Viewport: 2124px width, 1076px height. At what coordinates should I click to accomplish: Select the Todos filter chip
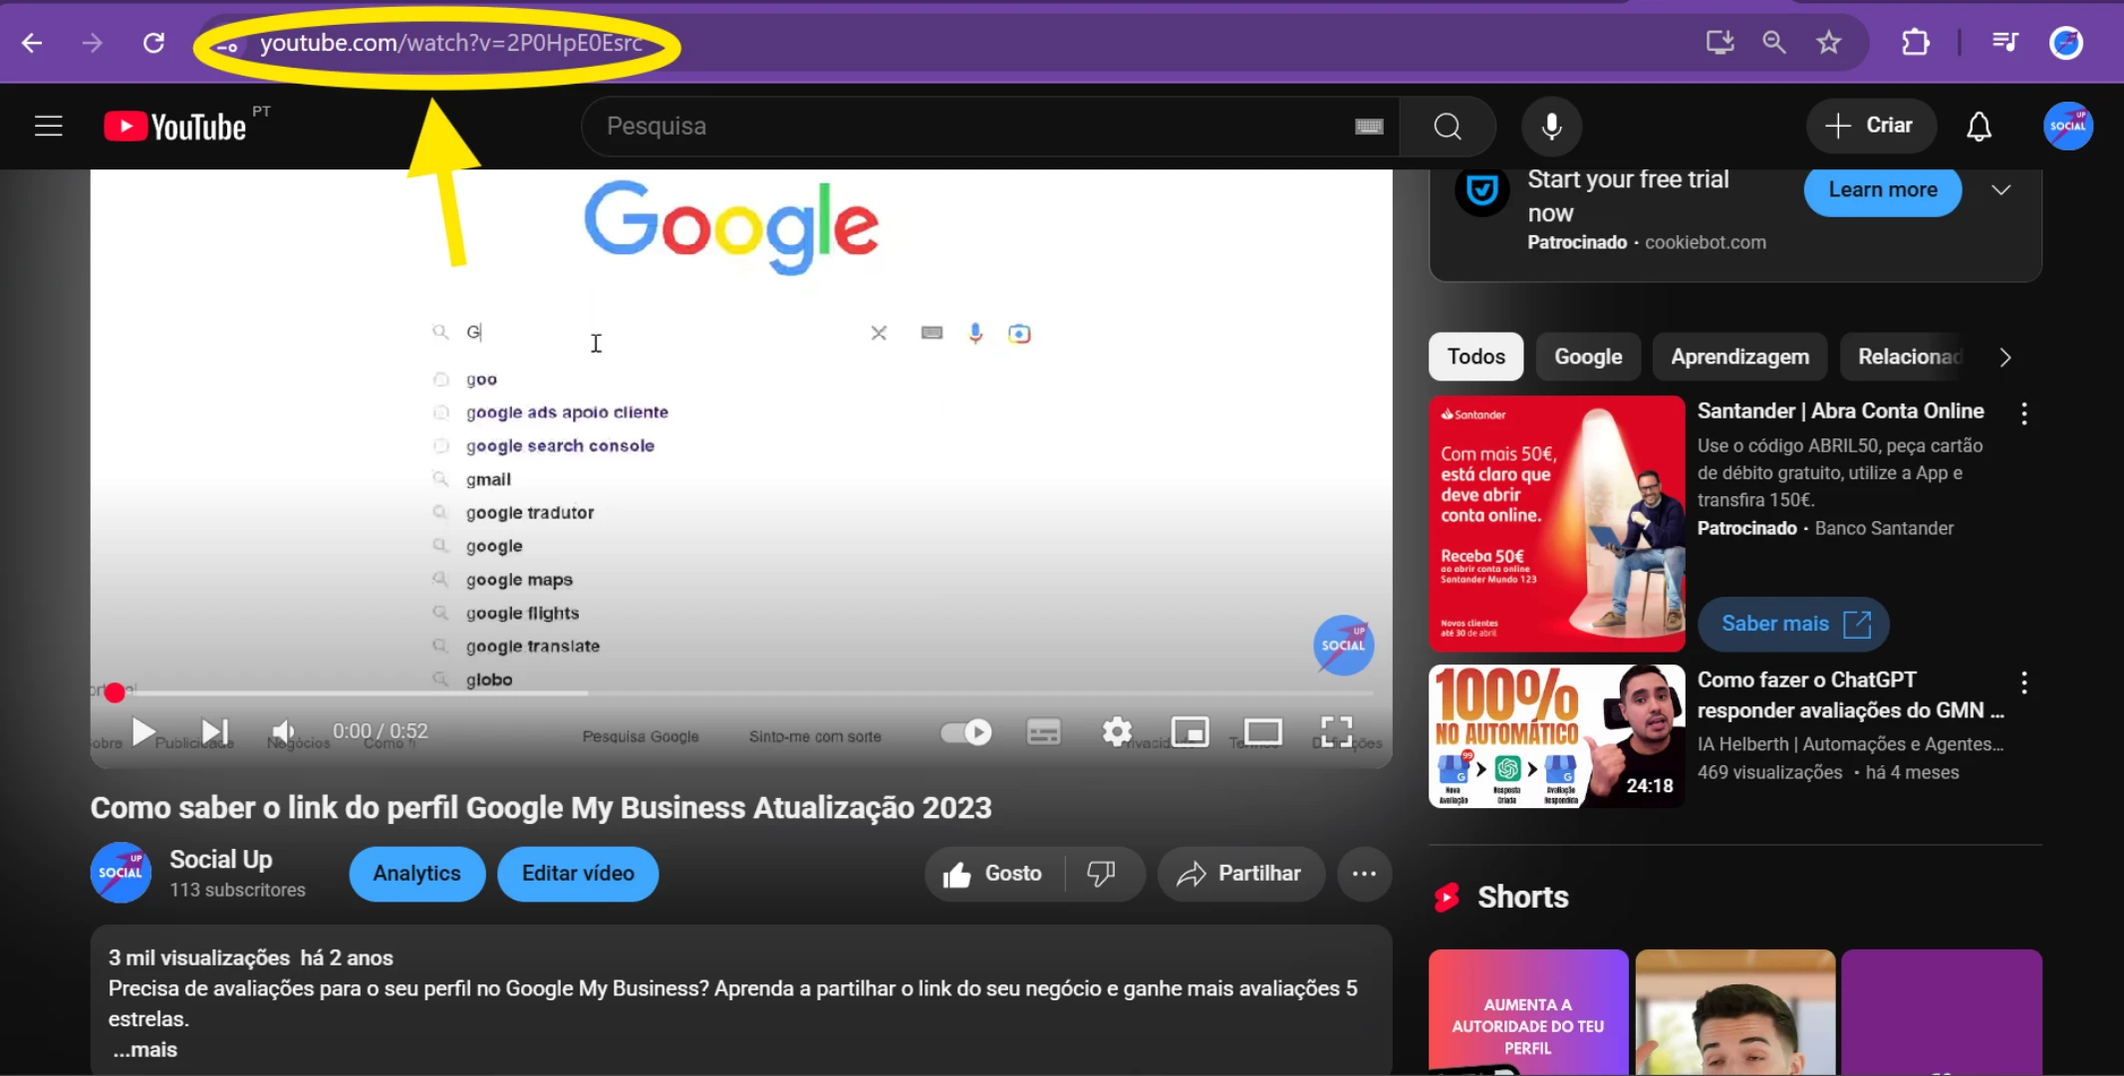[x=1475, y=357]
